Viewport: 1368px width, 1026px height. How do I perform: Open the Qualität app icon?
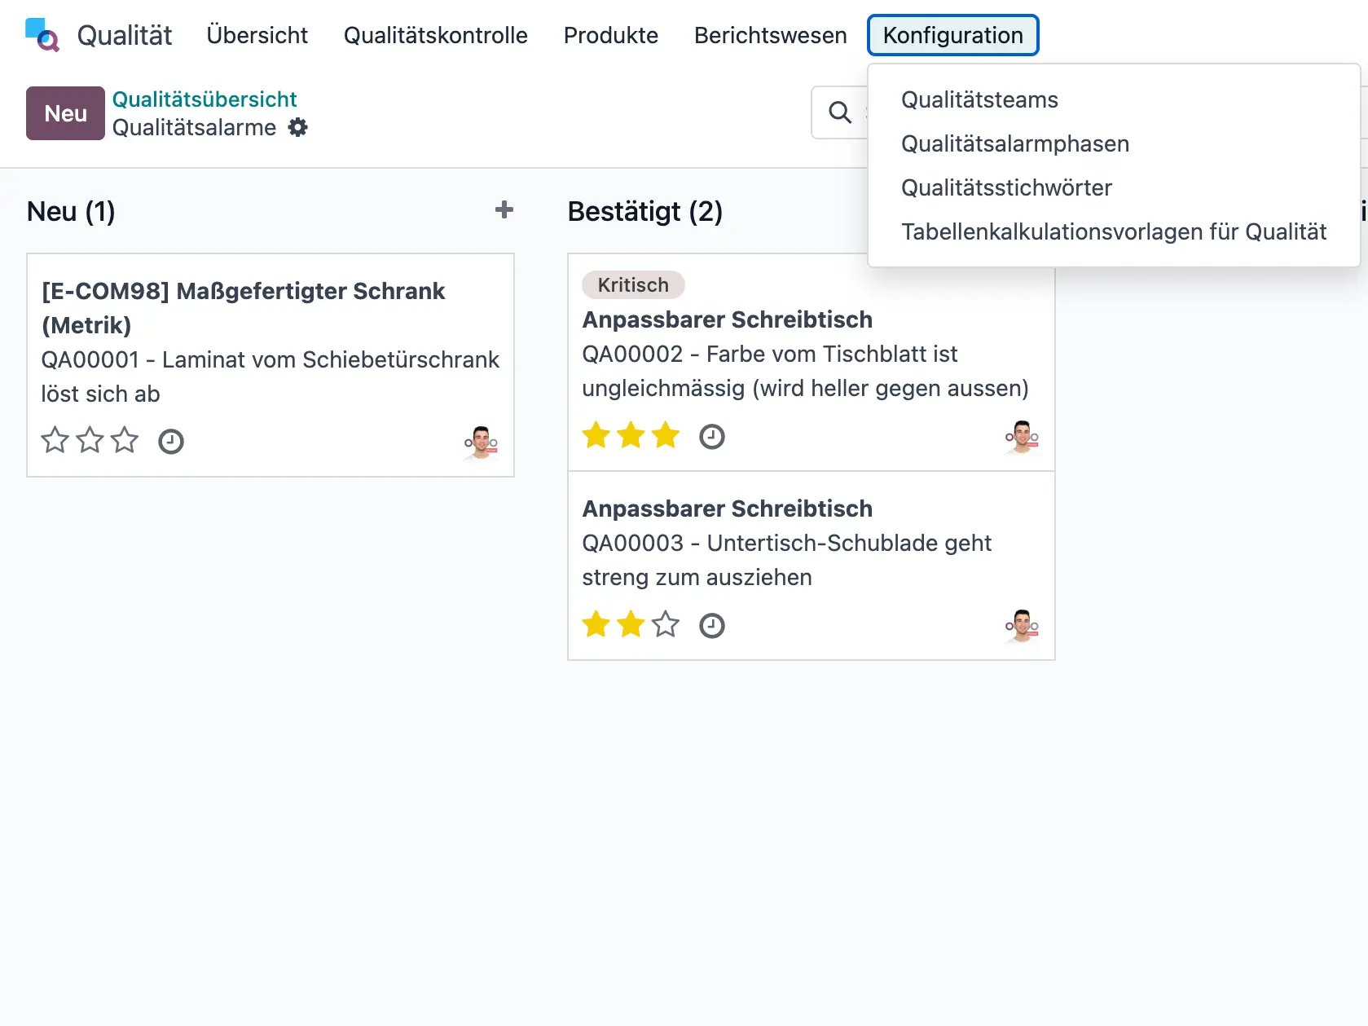[42, 35]
